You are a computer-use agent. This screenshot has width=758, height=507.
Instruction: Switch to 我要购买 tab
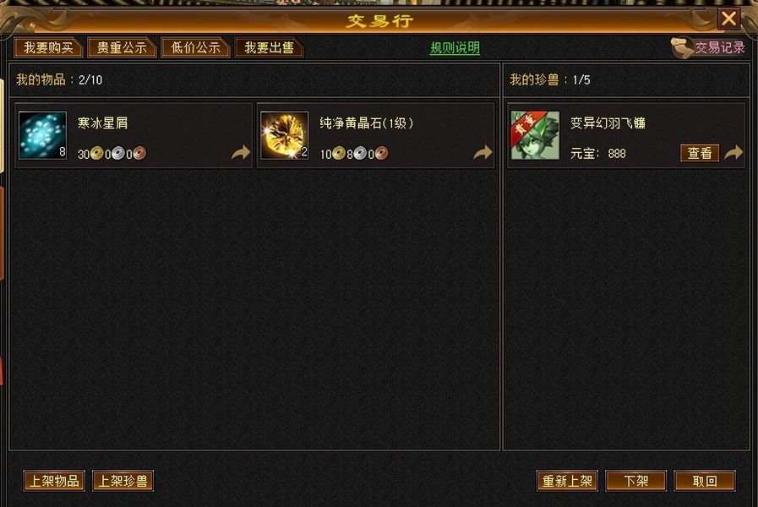coord(48,47)
